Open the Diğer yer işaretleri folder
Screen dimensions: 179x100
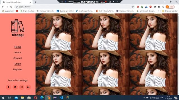170,11
